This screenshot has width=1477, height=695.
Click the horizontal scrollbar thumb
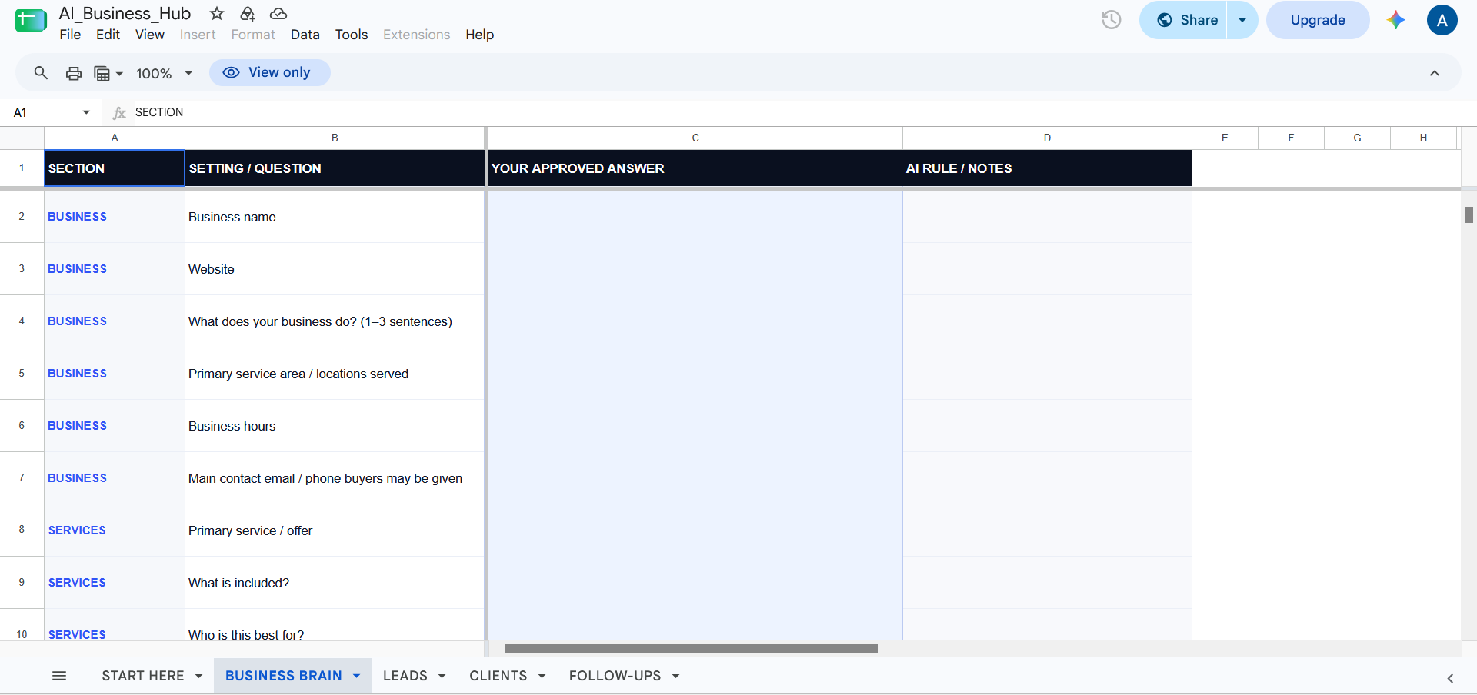(691, 648)
